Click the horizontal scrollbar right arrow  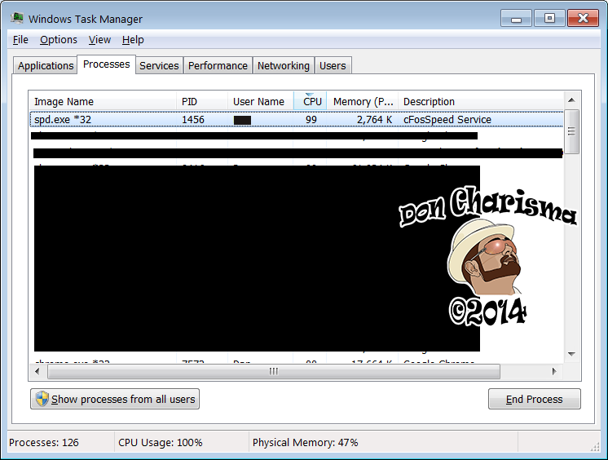click(554, 371)
